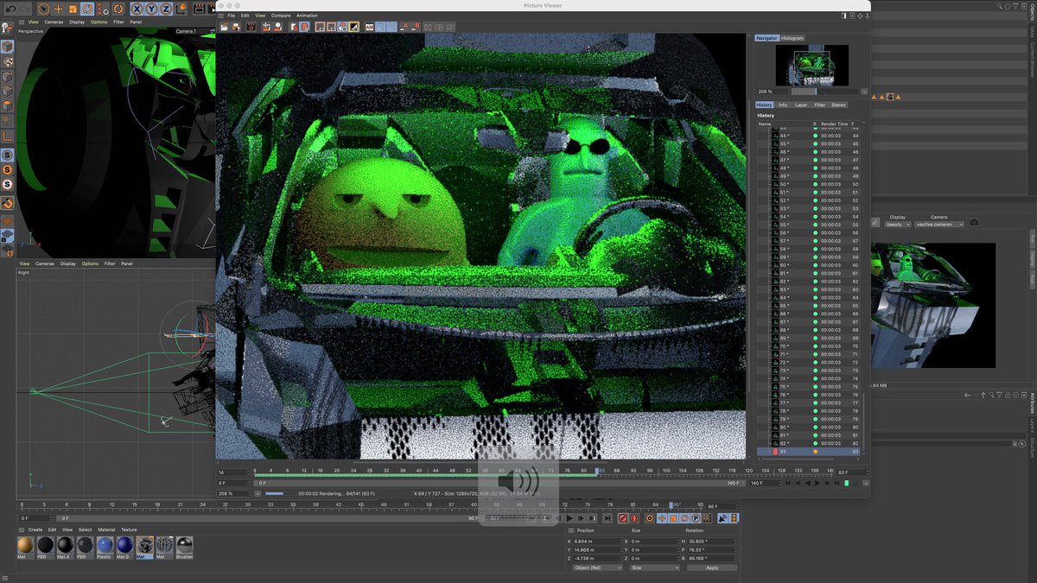Click the Autokeying icon in main timeline

pos(634,518)
